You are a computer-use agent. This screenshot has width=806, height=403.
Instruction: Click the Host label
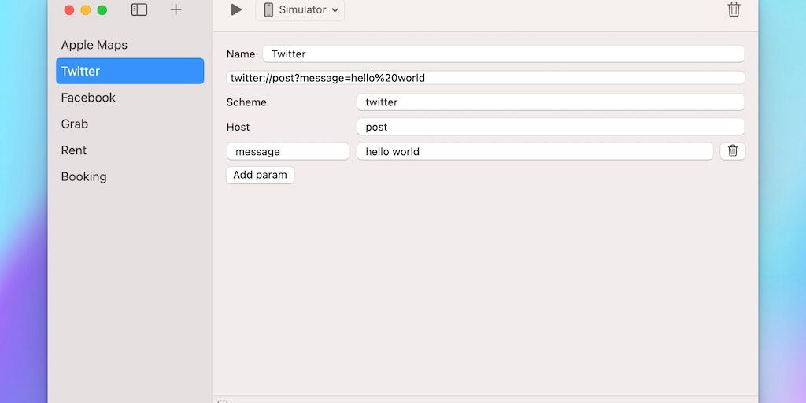[x=238, y=127]
